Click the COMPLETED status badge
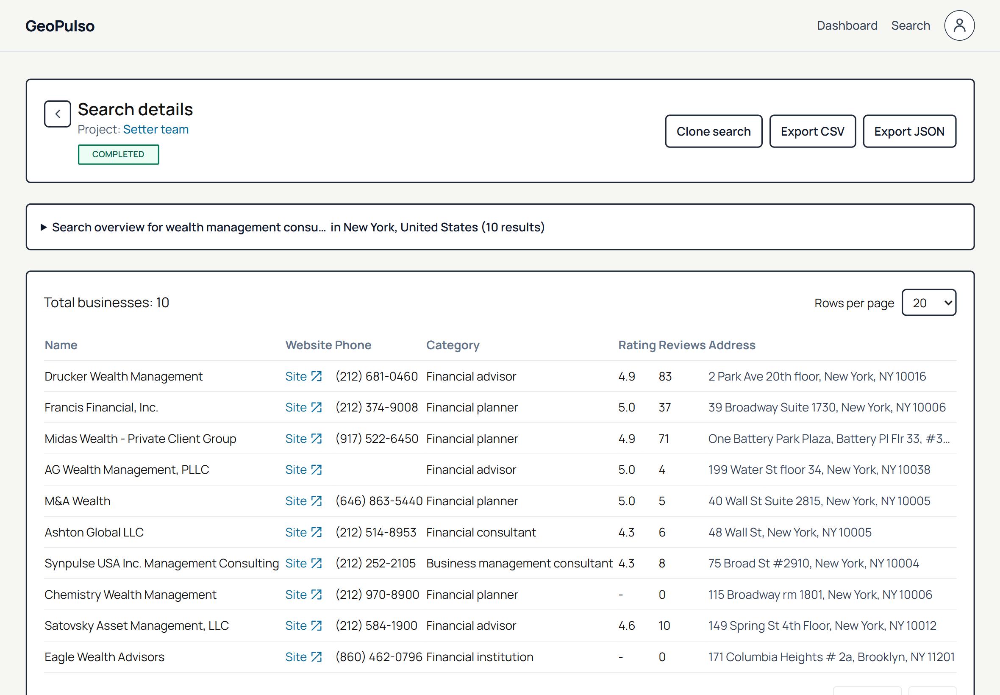The height and width of the screenshot is (695, 1000). [x=118, y=154]
